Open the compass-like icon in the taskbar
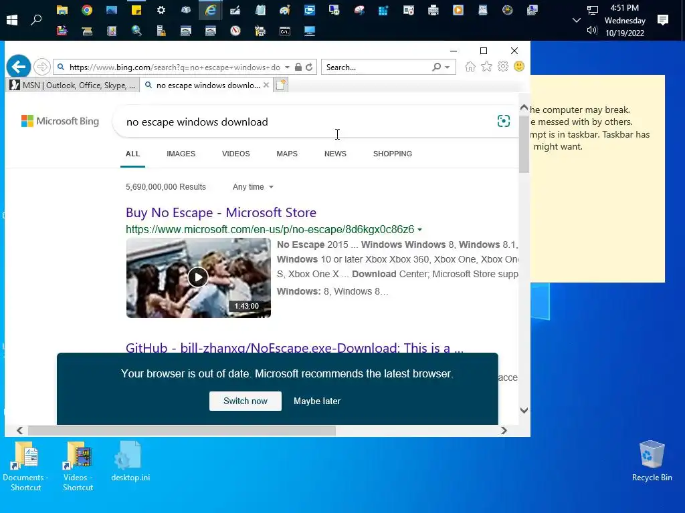 click(235, 31)
